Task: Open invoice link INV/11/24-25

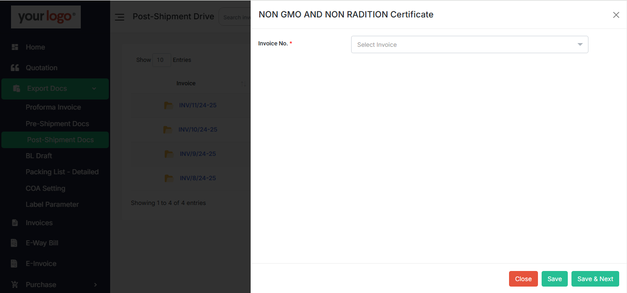Action: (x=198, y=105)
